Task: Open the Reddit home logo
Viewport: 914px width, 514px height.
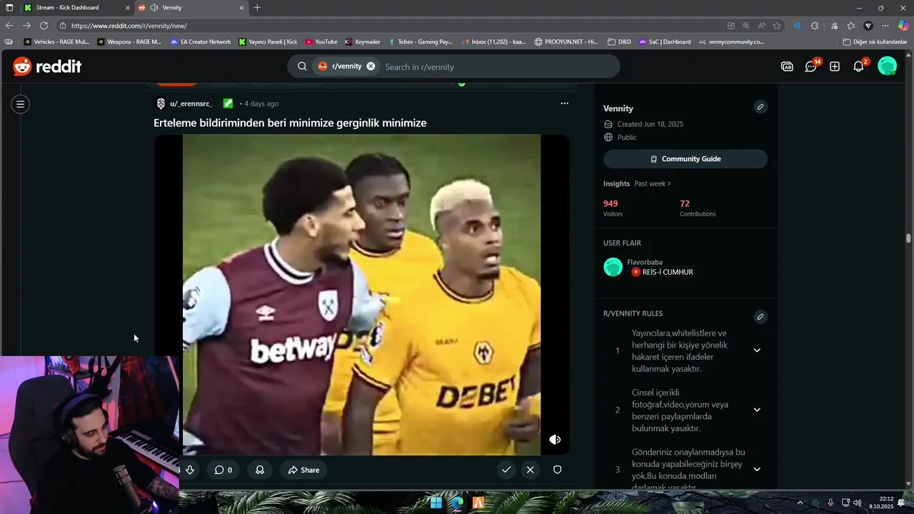Action: click(47, 66)
